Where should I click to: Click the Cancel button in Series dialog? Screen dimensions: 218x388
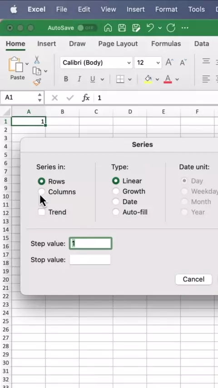click(193, 279)
